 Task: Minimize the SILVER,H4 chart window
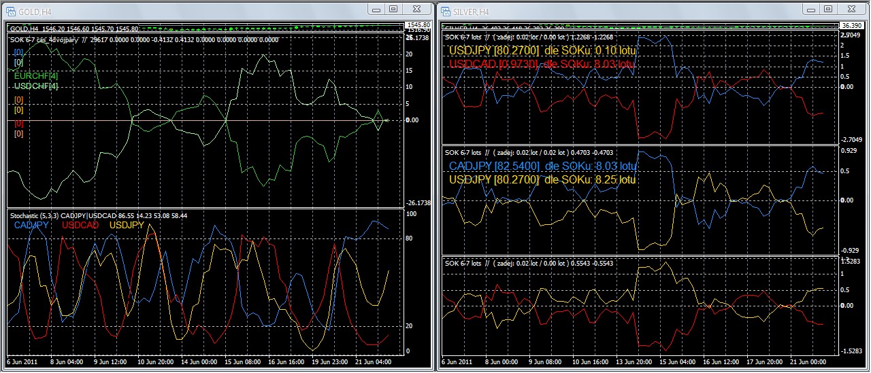tap(812, 9)
